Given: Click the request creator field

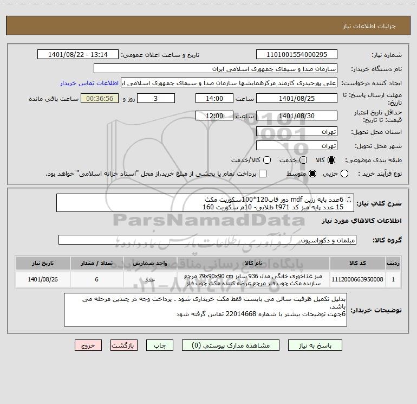Looking at the screenshot, I should [229, 83].
